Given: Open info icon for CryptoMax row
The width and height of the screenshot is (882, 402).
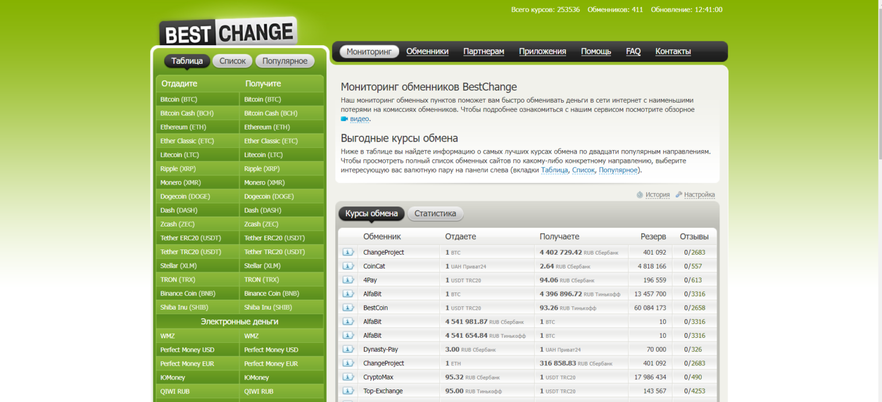Looking at the screenshot, I should click(x=348, y=377).
